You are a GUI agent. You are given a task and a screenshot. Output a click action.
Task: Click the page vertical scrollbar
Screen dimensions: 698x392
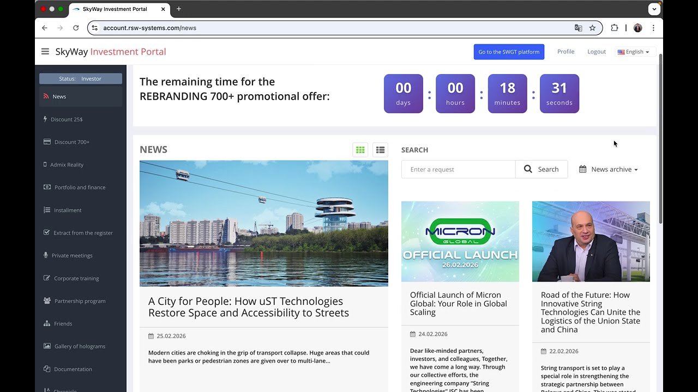tap(661, 139)
